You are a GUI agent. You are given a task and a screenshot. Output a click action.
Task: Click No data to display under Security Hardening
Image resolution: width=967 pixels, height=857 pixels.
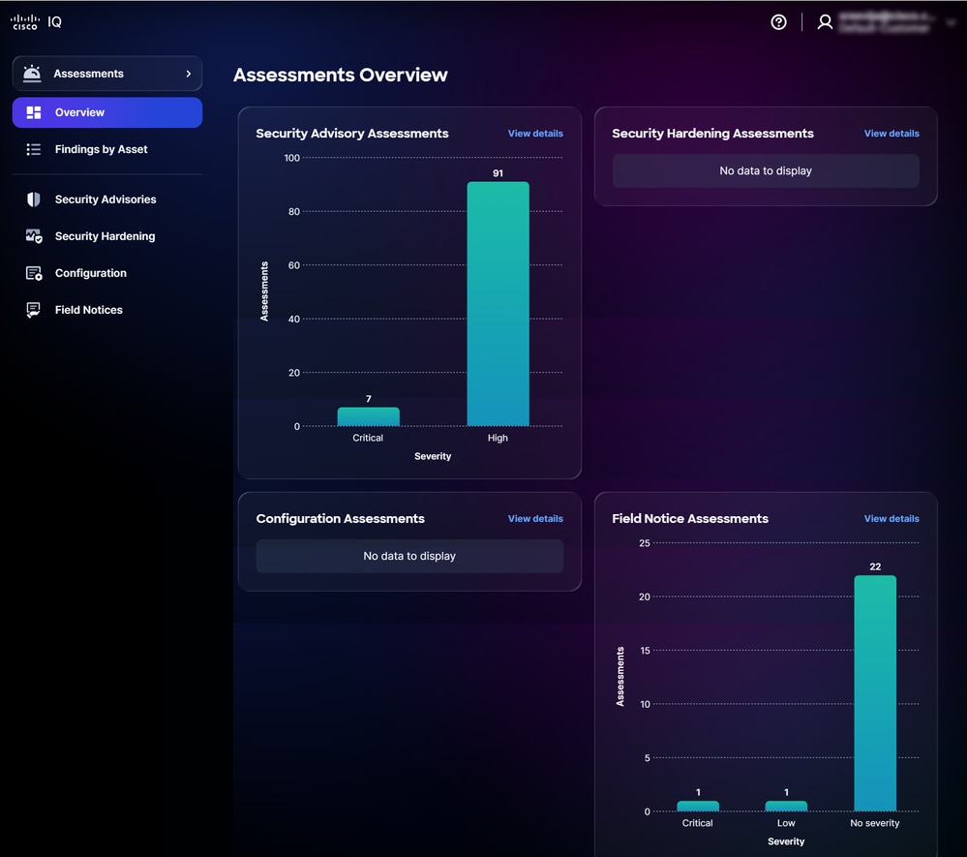tap(766, 170)
